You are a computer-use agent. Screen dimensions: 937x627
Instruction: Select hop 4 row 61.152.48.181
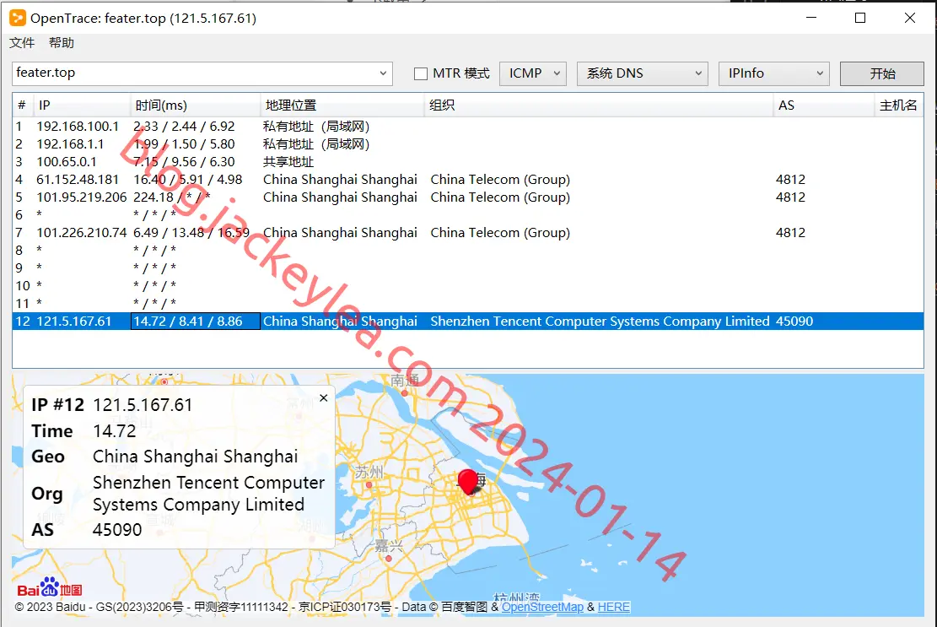point(468,179)
